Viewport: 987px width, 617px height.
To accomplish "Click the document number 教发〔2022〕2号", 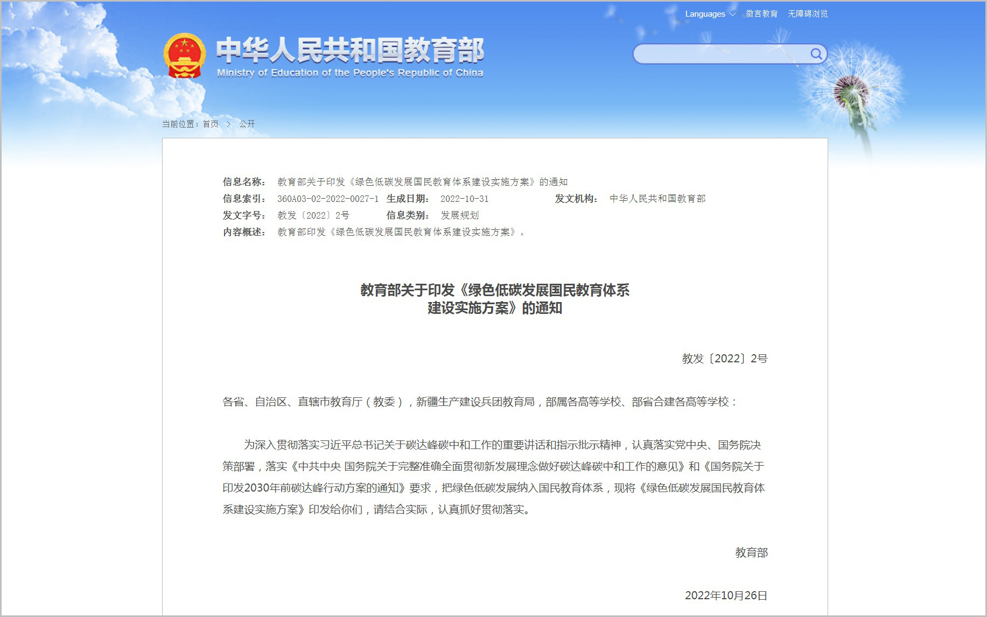I will [312, 215].
